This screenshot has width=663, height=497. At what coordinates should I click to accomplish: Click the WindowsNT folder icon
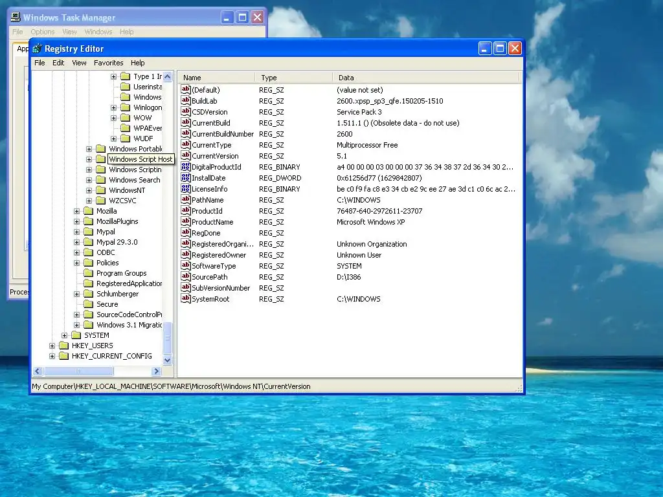tap(100, 190)
